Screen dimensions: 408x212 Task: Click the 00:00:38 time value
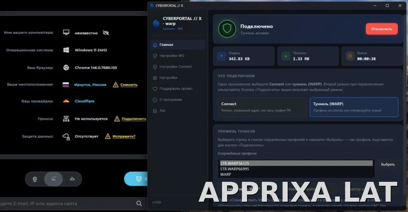367,59
